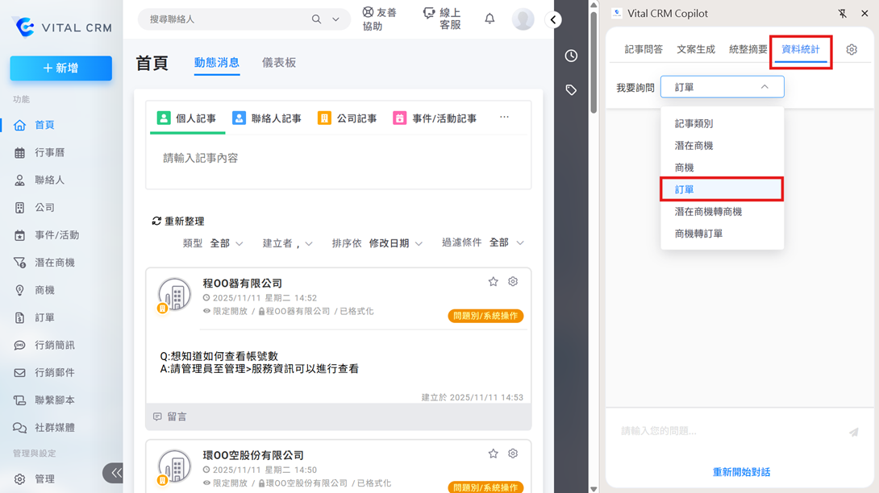Open settings gear for 程OO器有限公司 note
Viewport: 879px width, 493px height.
pos(513,282)
